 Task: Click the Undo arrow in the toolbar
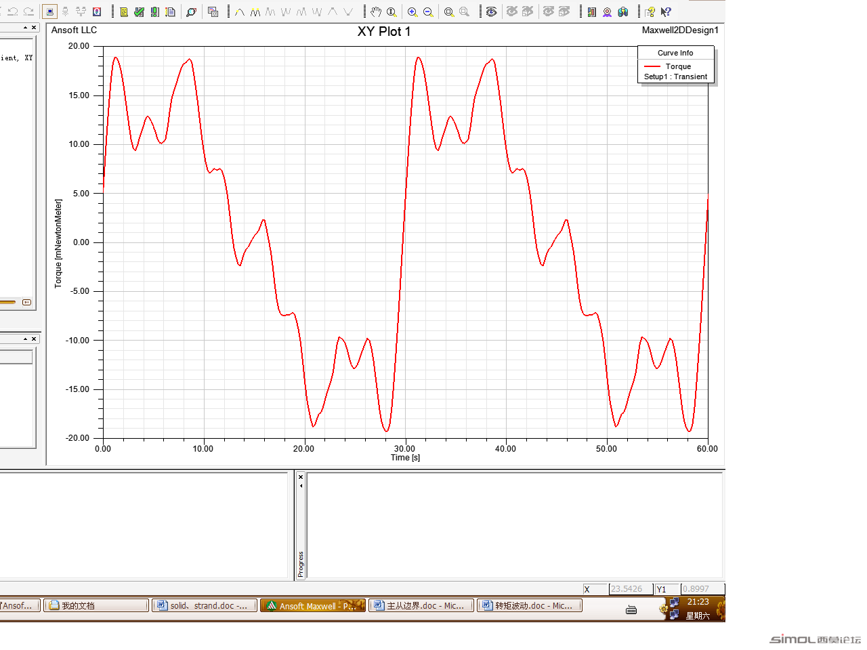12,12
